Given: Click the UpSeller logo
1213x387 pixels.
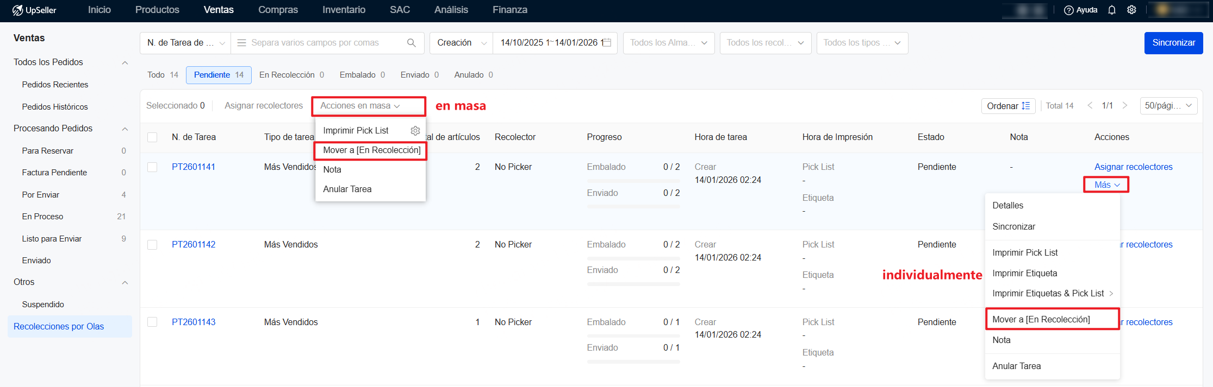Looking at the screenshot, I should click(x=34, y=10).
